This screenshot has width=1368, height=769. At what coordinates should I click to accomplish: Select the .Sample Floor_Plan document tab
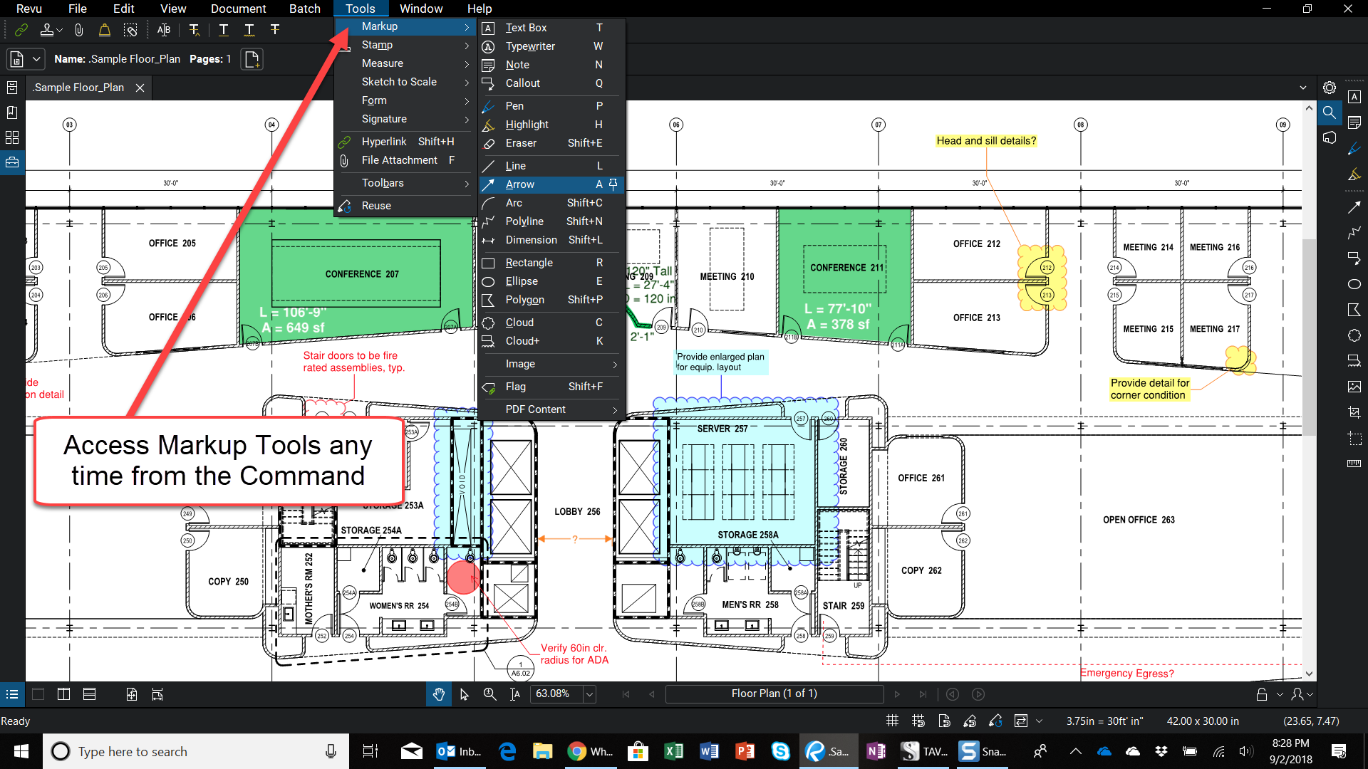[x=78, y=87]
